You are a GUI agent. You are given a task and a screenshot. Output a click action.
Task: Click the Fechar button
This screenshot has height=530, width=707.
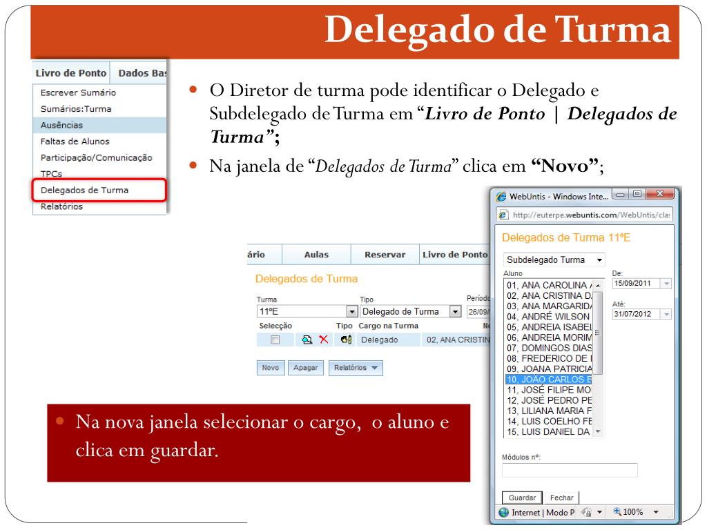click(x=562, y=498)
